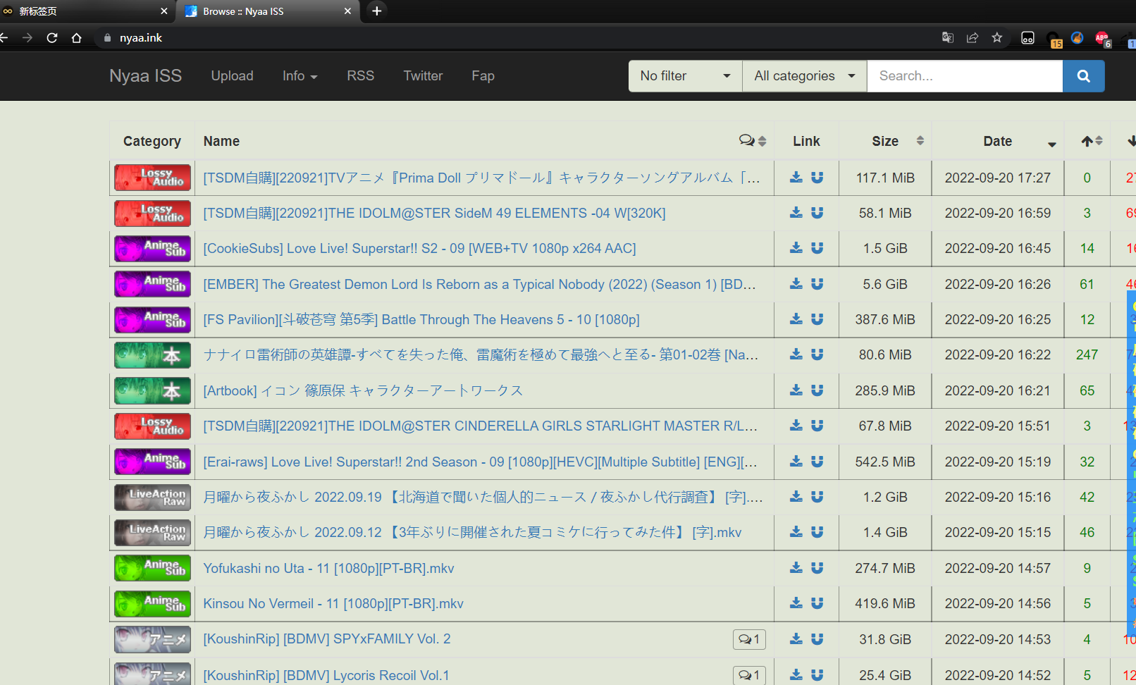1136x685 pixels.
Task: Download torrent for Artbook イコン row
Action: 796,390
